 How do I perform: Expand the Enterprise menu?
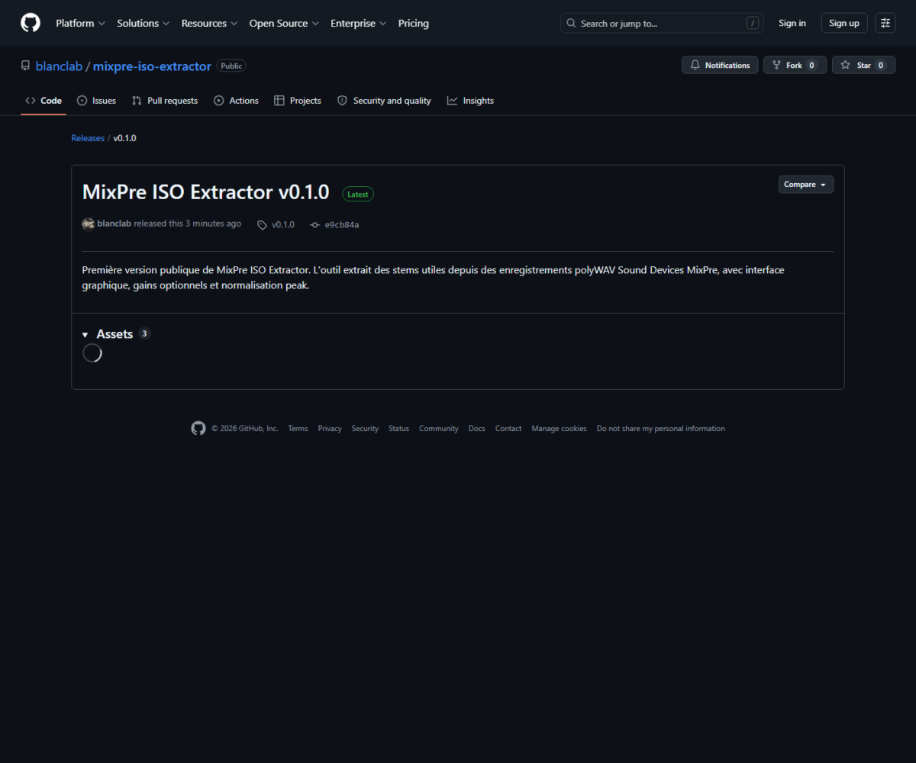pos(358,23)
